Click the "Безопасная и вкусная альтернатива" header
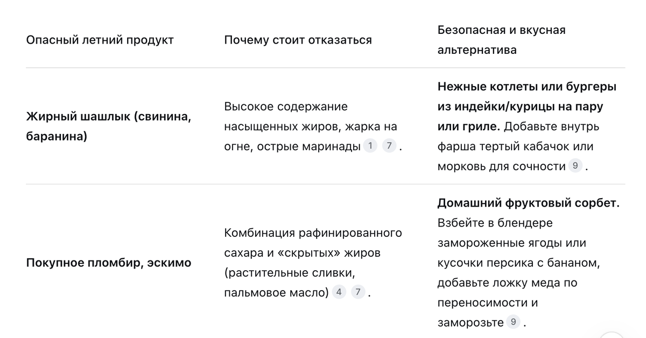646x338 pixels. [x=502, y=40]
